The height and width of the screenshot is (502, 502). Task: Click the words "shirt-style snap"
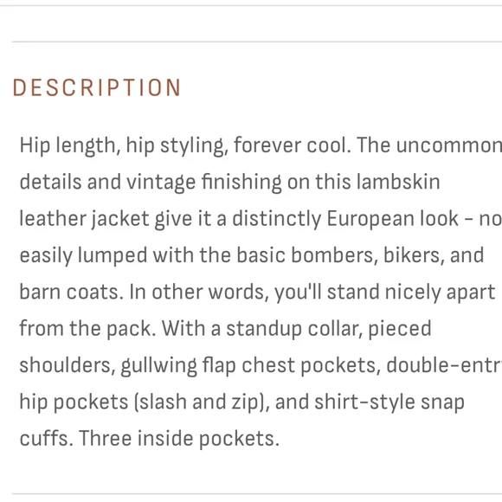389,402
